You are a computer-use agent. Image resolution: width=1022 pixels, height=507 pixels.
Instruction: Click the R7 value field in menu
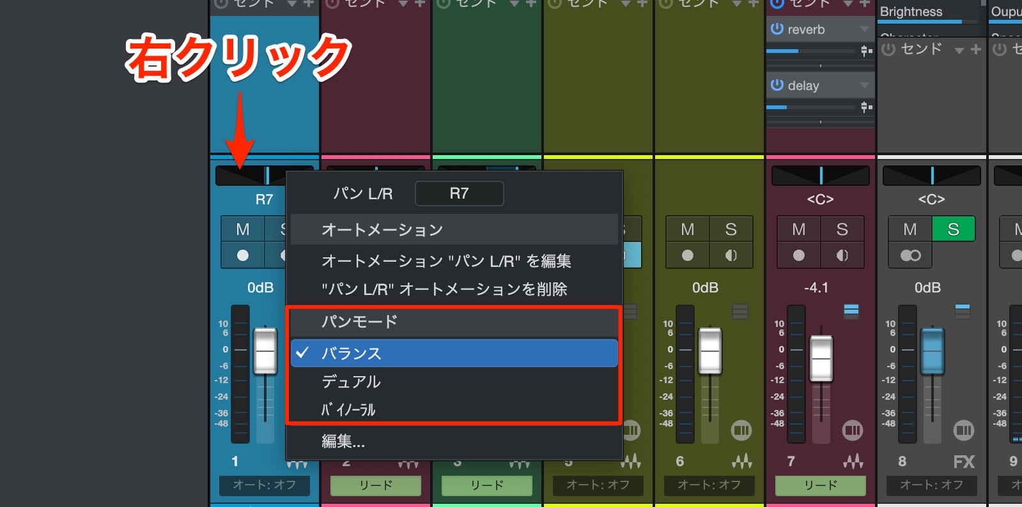[x=460, y=193]
